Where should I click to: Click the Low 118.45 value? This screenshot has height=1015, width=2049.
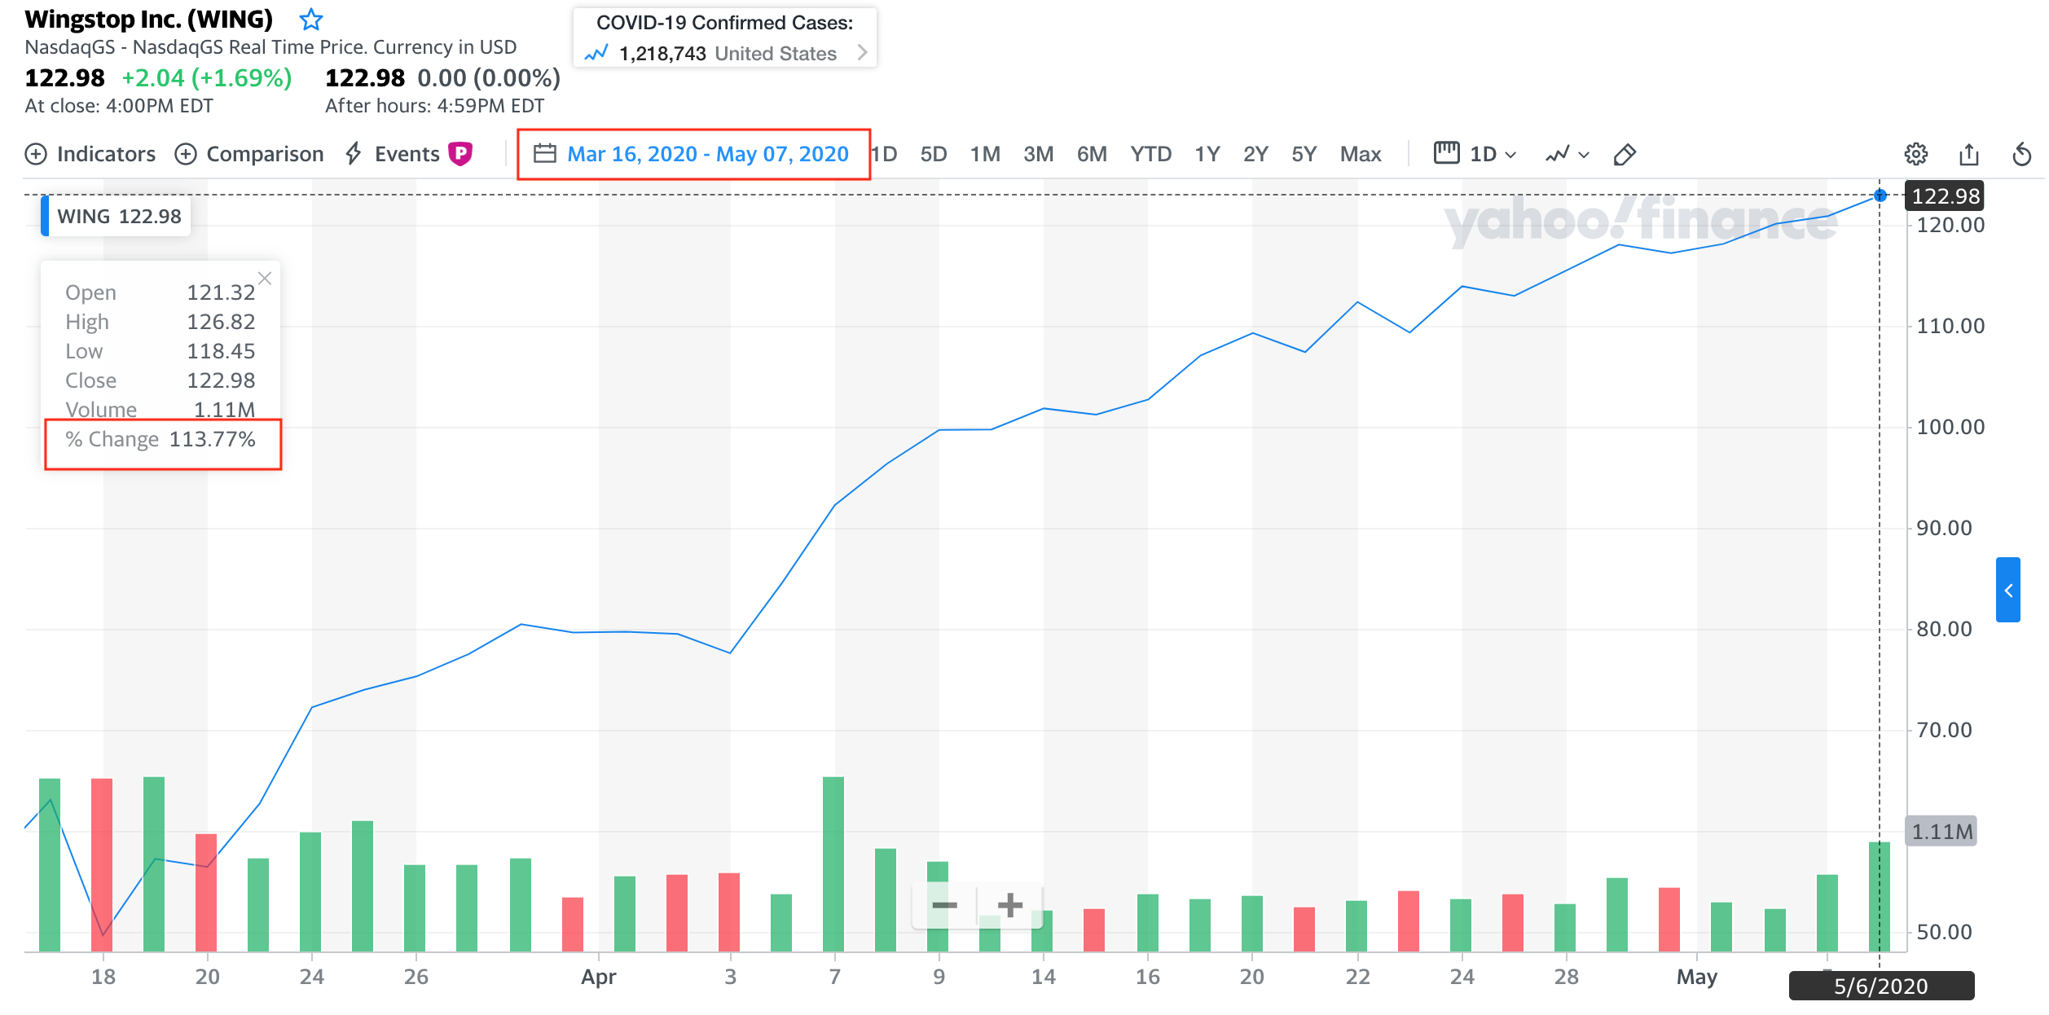click(x=221, y=351)
